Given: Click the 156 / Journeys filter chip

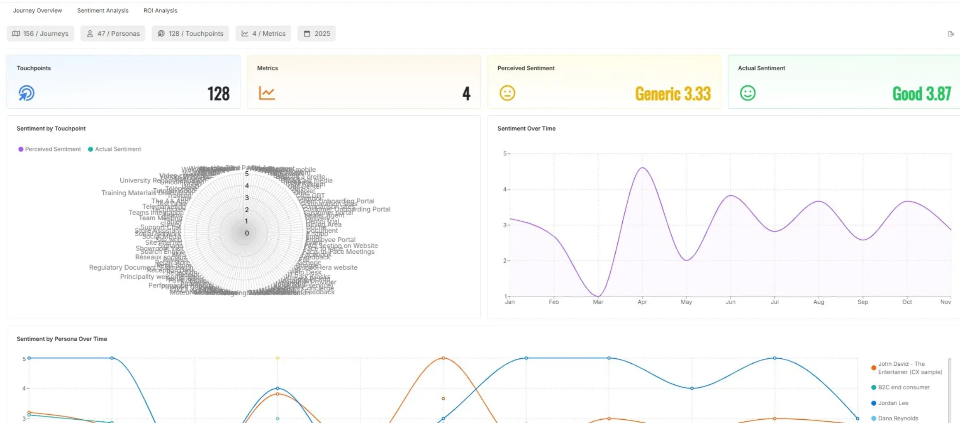Looking at the screenshot, I should coord(40,34).
